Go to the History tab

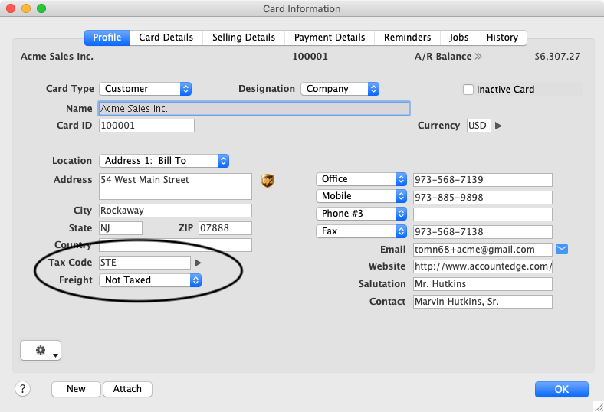pyautogui.click(x=502, y=38)
